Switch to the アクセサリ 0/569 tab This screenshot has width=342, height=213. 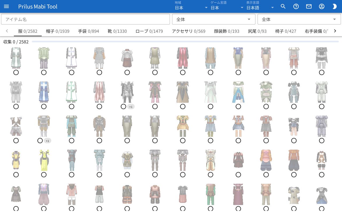[189, 31]
